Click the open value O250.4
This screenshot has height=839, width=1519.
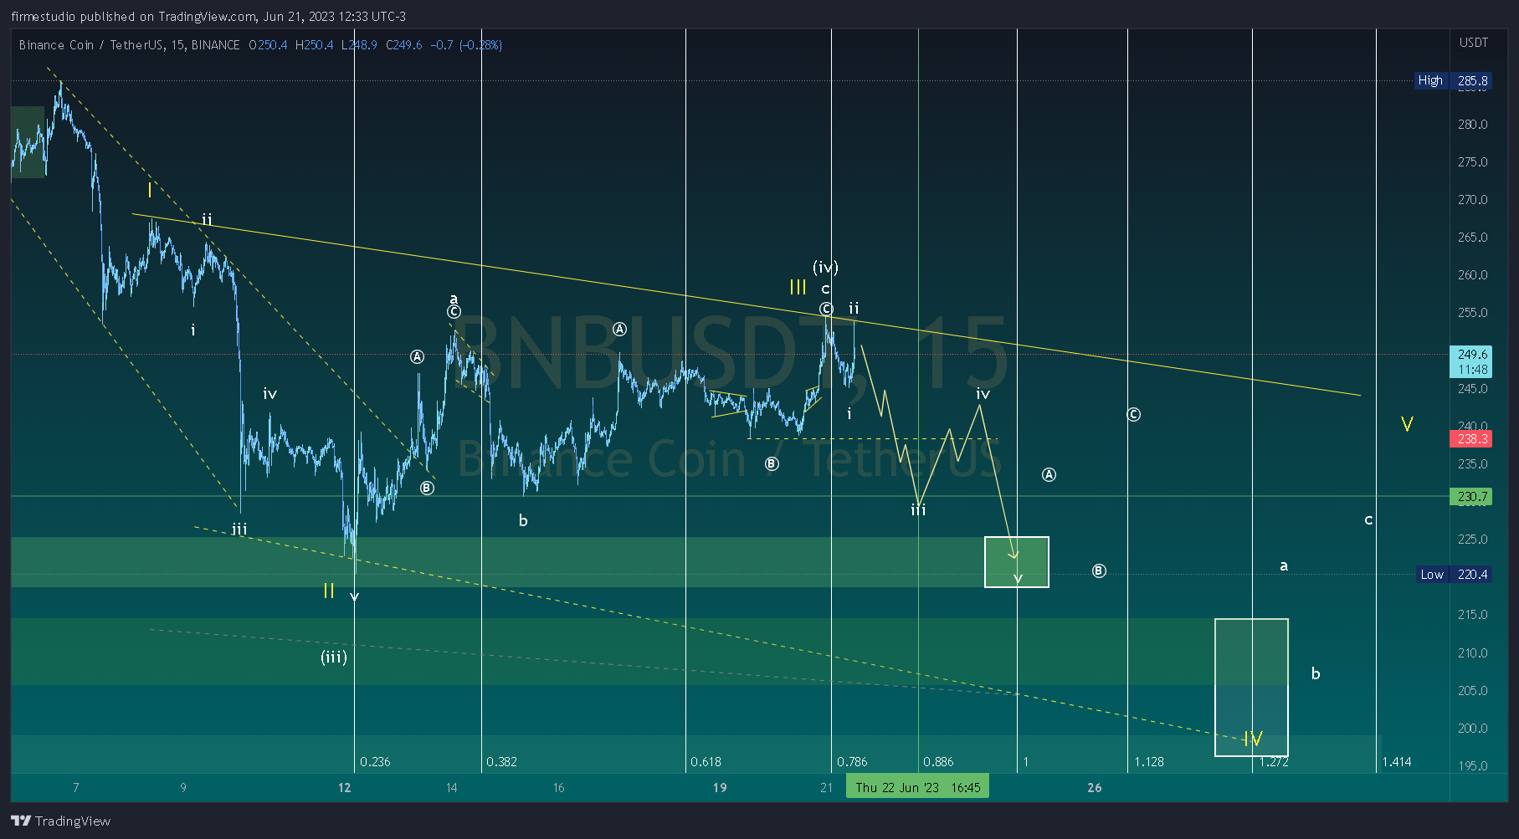268,45
